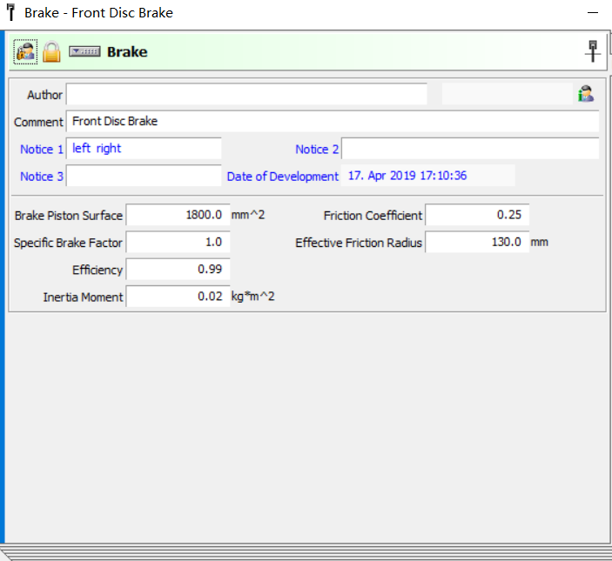Click the brake icon in title bar

(x=10, y=13)
